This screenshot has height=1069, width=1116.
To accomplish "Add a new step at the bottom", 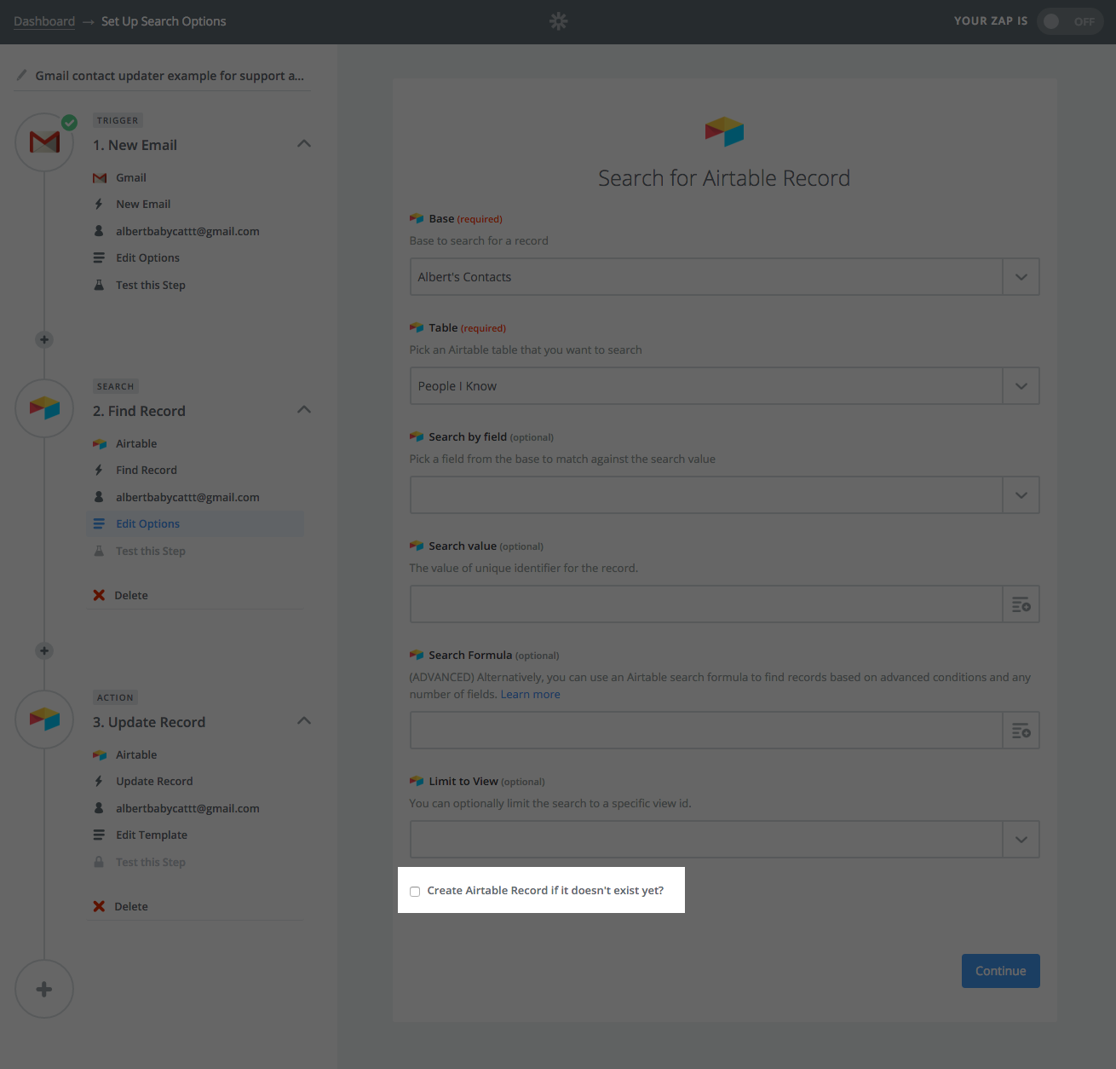I will tap(44, 989).
